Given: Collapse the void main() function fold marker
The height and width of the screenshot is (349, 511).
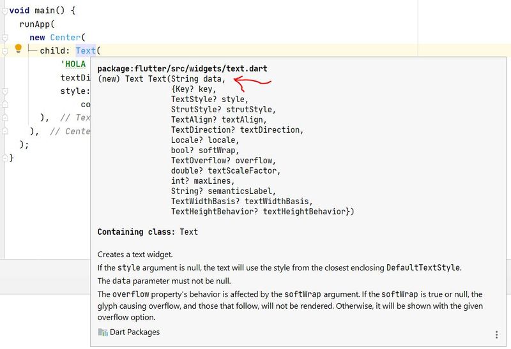Looking at the screenshot, I should [x=4, y=11].
